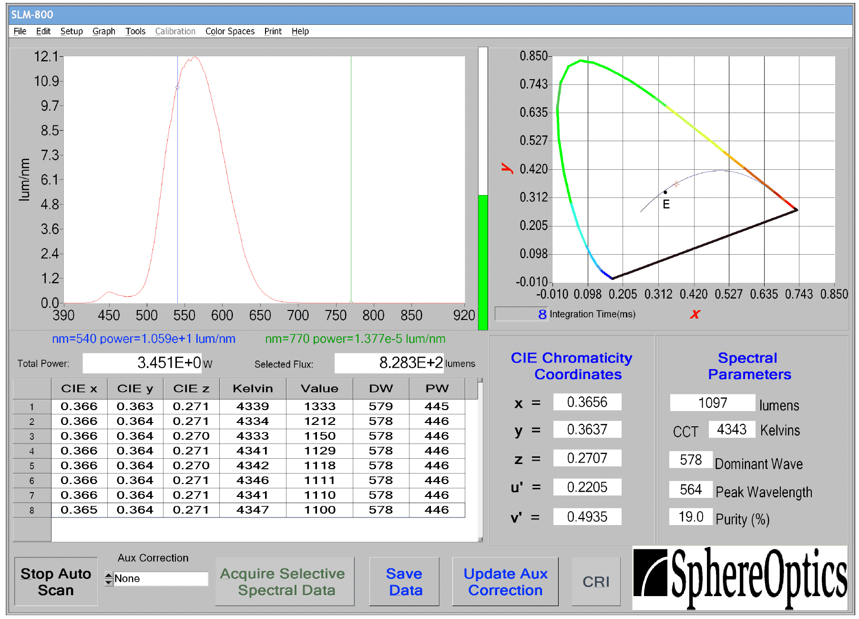The image size is (859, 619).
Task: Click the Stop Auto Scan button
Action: [x=56, y=581]
